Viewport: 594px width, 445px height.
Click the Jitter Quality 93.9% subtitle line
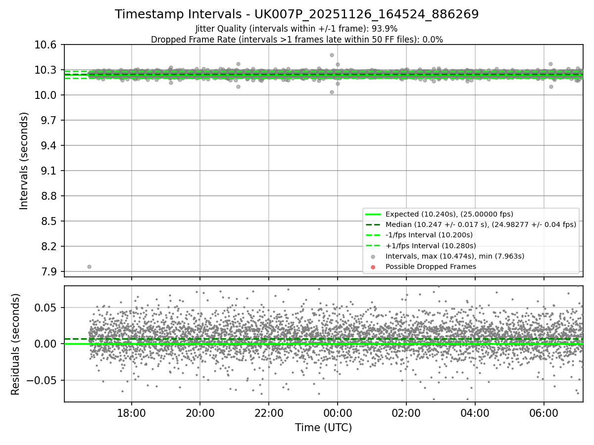[297, 29]
